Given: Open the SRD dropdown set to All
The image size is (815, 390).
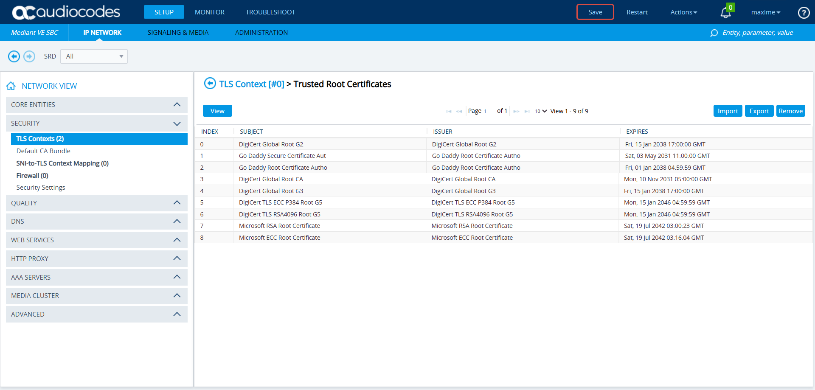Looking at the screenshot, I should pos(94,56).
